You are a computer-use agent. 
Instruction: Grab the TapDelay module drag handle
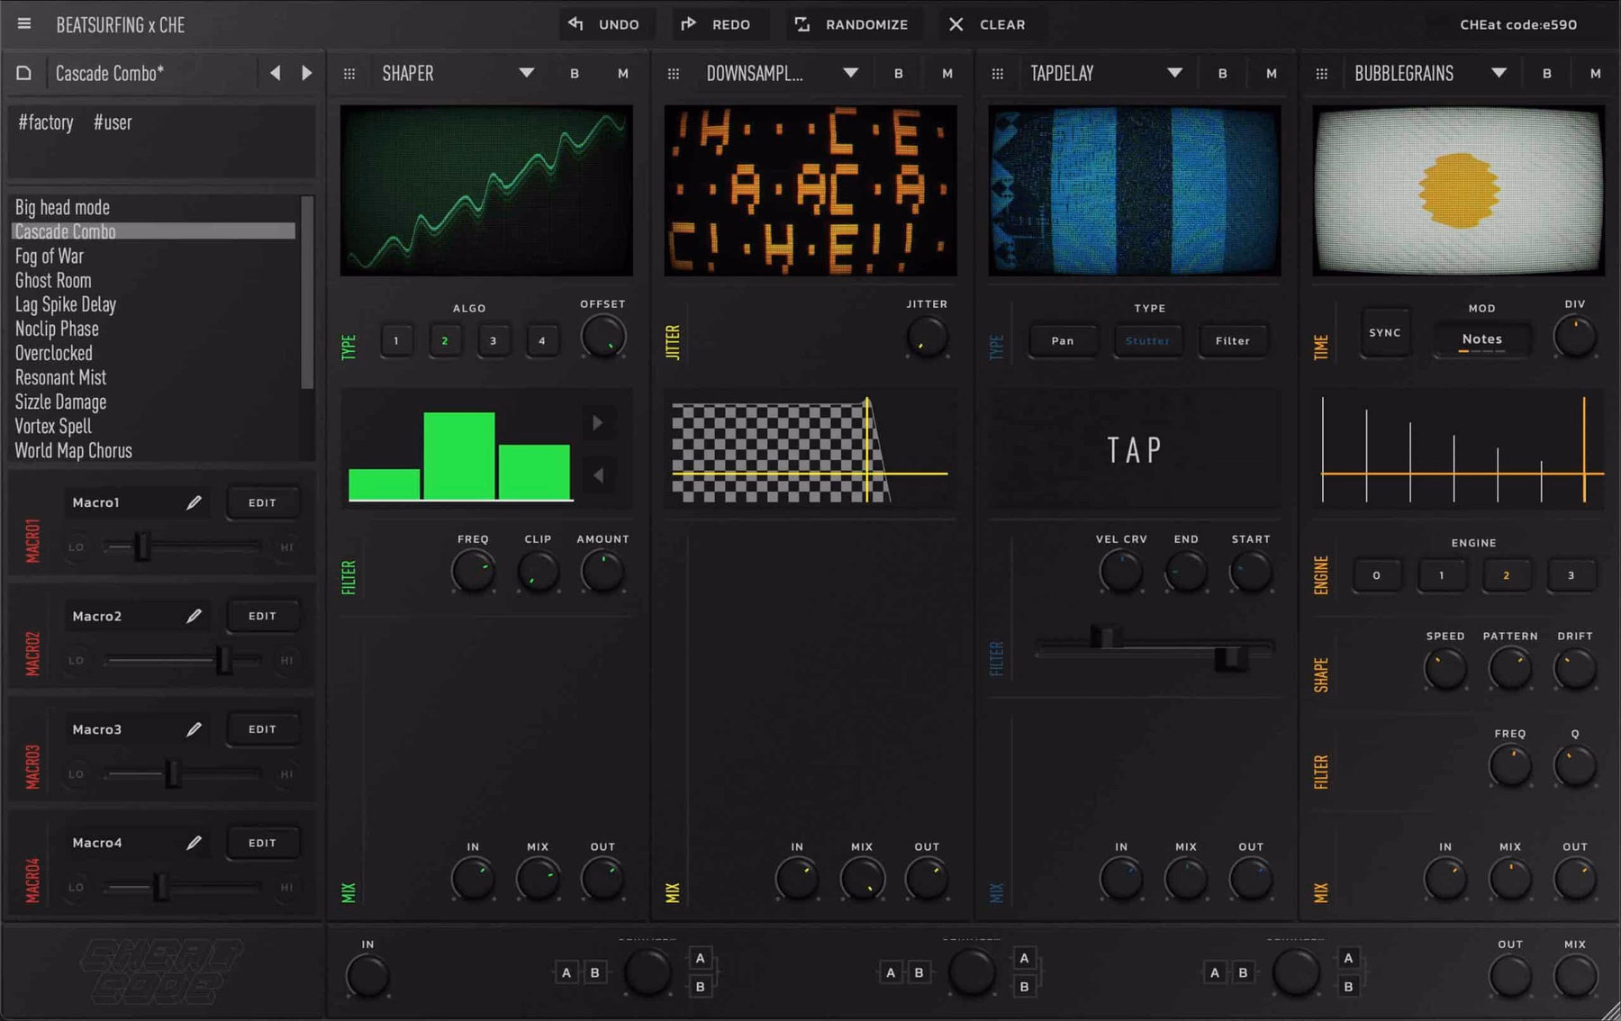pos(998,74)
